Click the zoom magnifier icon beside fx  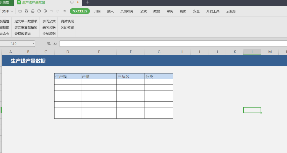49,43
